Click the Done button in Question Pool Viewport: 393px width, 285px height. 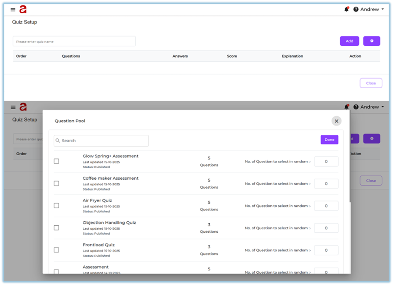click(329, 140)
